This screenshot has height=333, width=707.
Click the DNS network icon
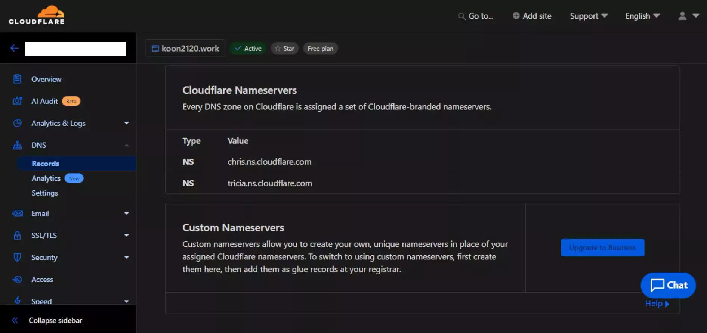click(x=17, y=145)
